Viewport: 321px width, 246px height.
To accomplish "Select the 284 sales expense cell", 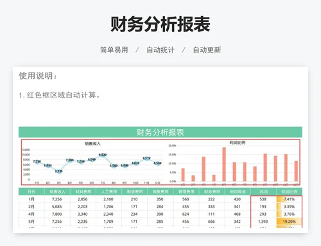I will 160,207.
